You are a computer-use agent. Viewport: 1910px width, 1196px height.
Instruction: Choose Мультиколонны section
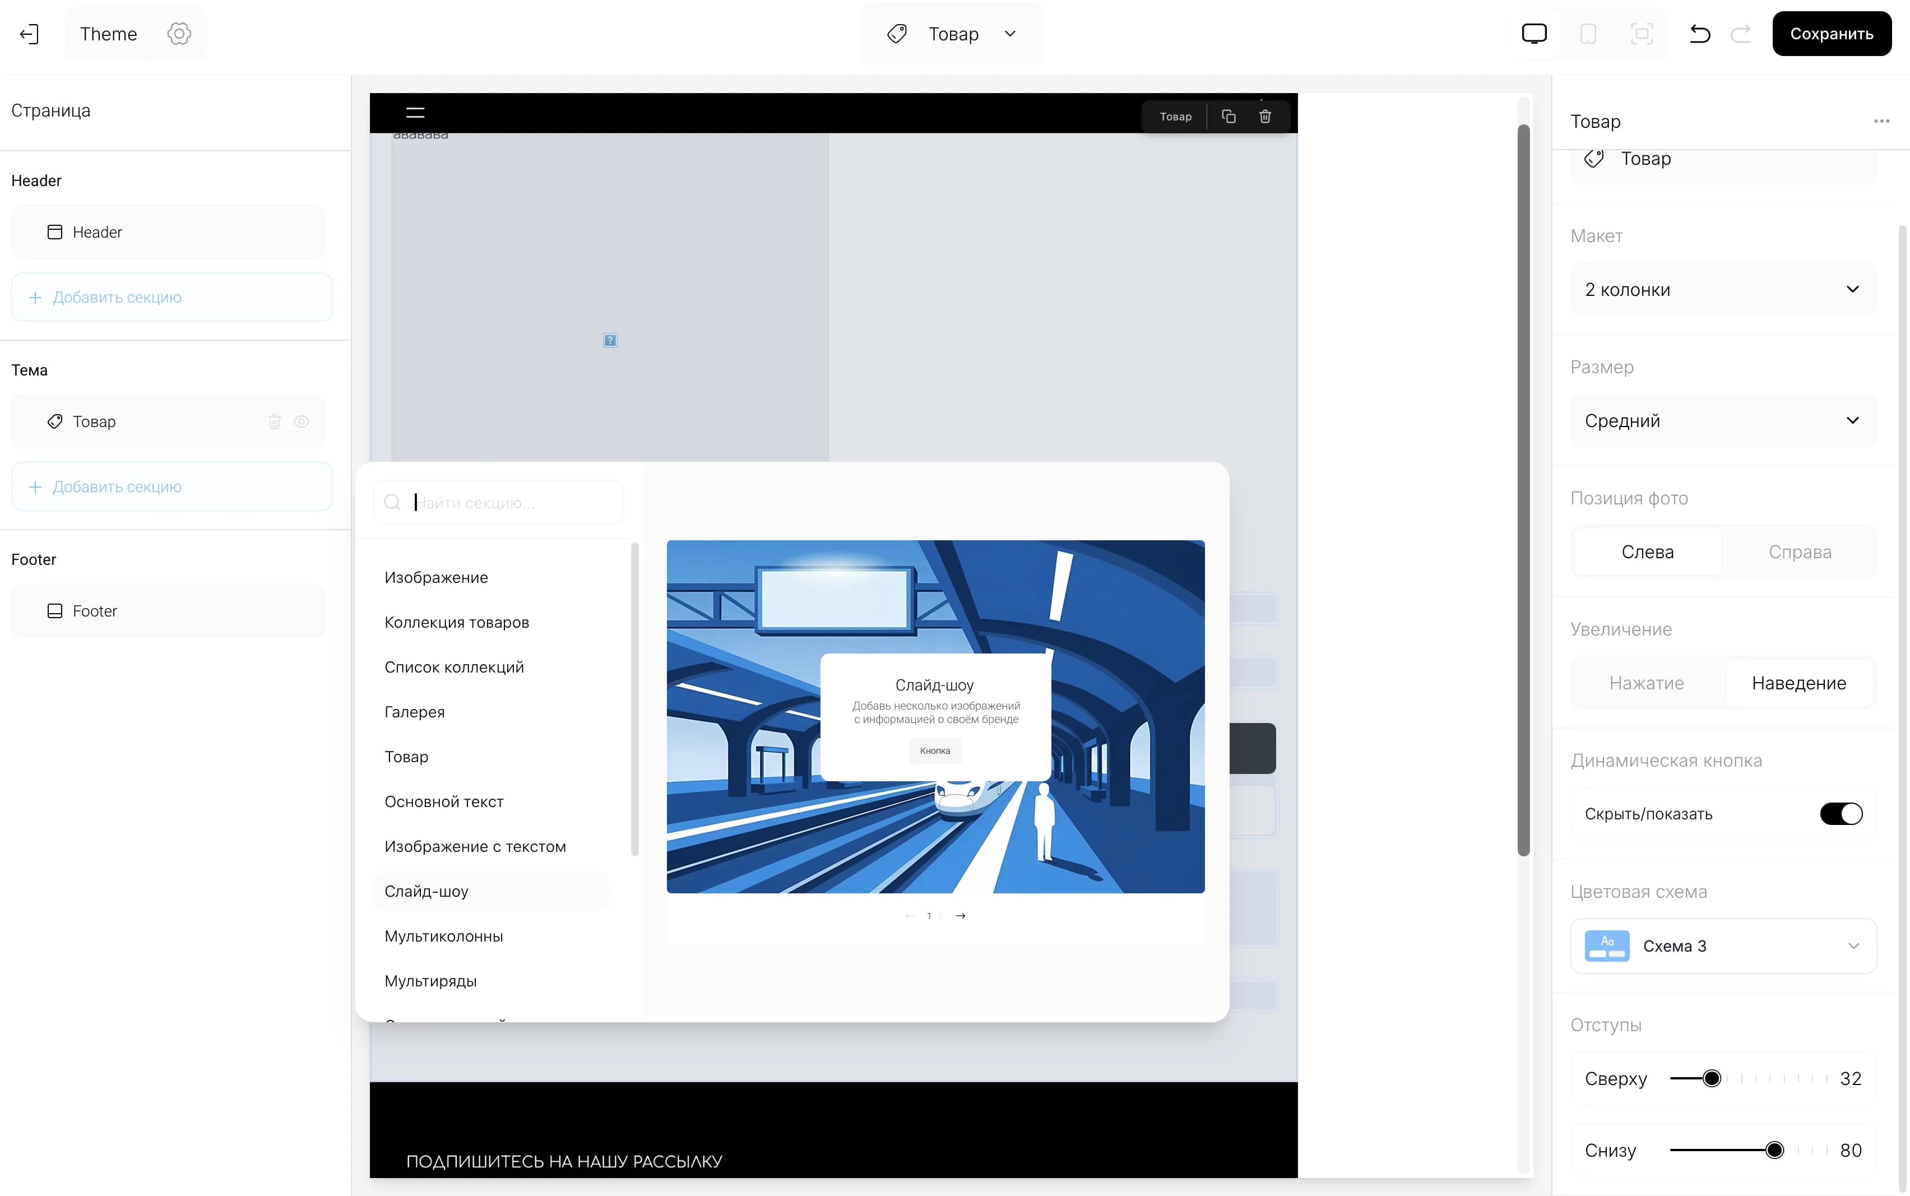pyautogui.click(x=490, y=937)
